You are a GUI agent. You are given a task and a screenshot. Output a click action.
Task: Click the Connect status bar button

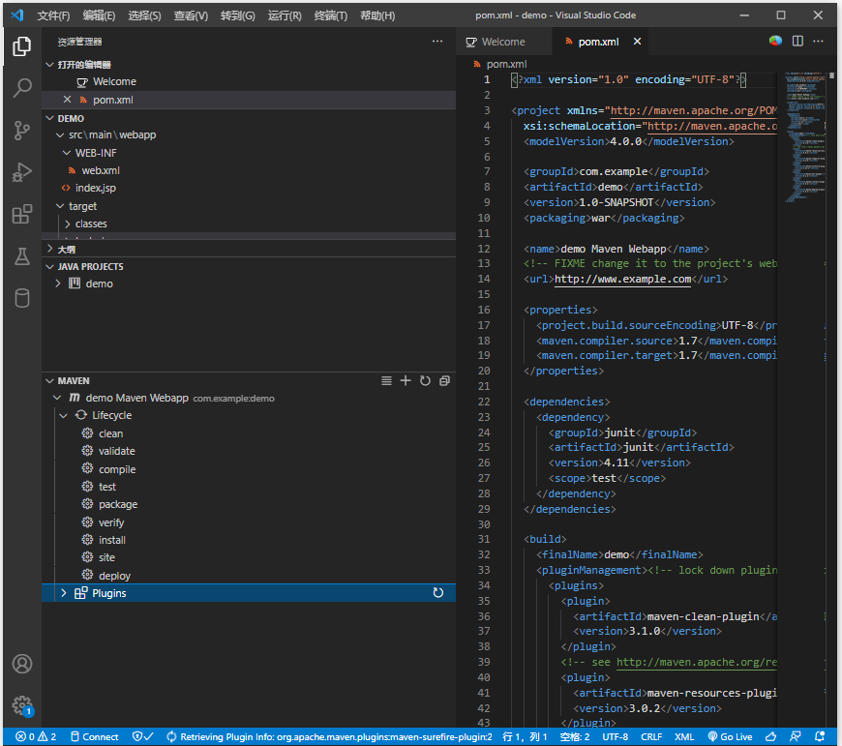[94, 736]
